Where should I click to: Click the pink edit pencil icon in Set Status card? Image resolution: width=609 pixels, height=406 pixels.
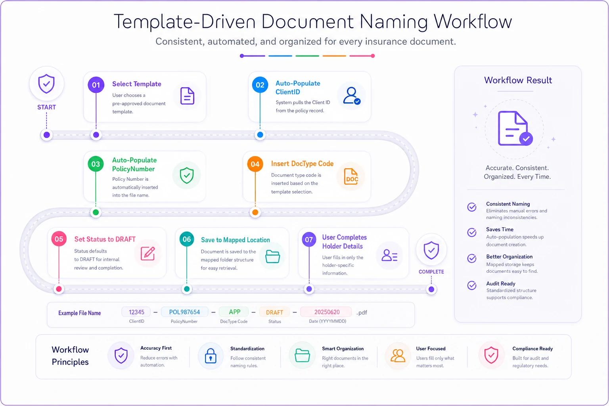click(147, 253)
